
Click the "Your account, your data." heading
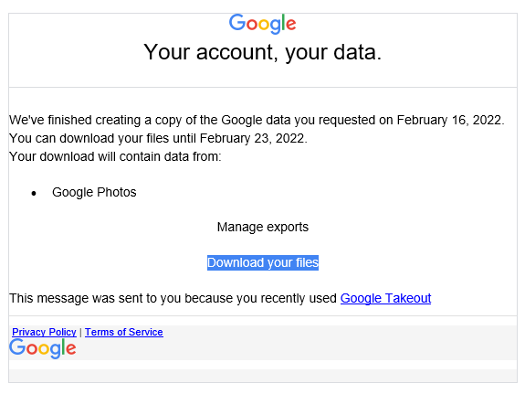[x=263, y=52]
